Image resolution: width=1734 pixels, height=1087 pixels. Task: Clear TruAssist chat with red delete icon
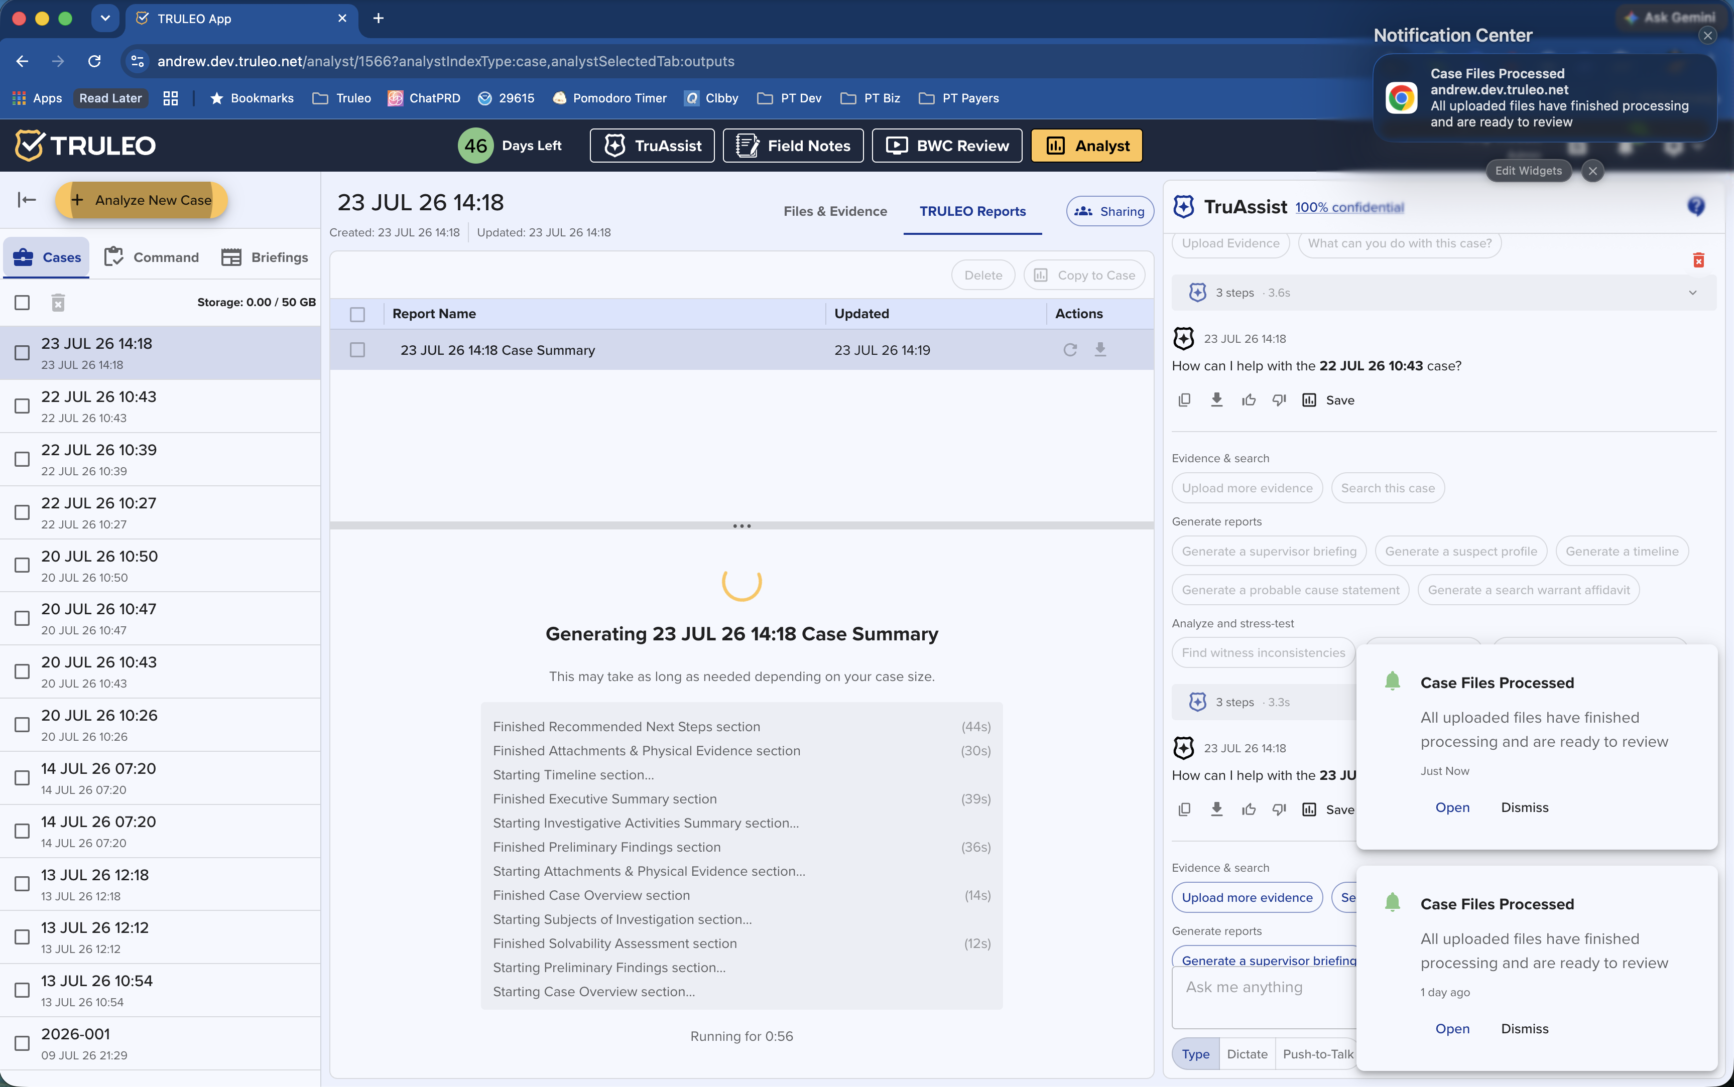(1699, 260)
